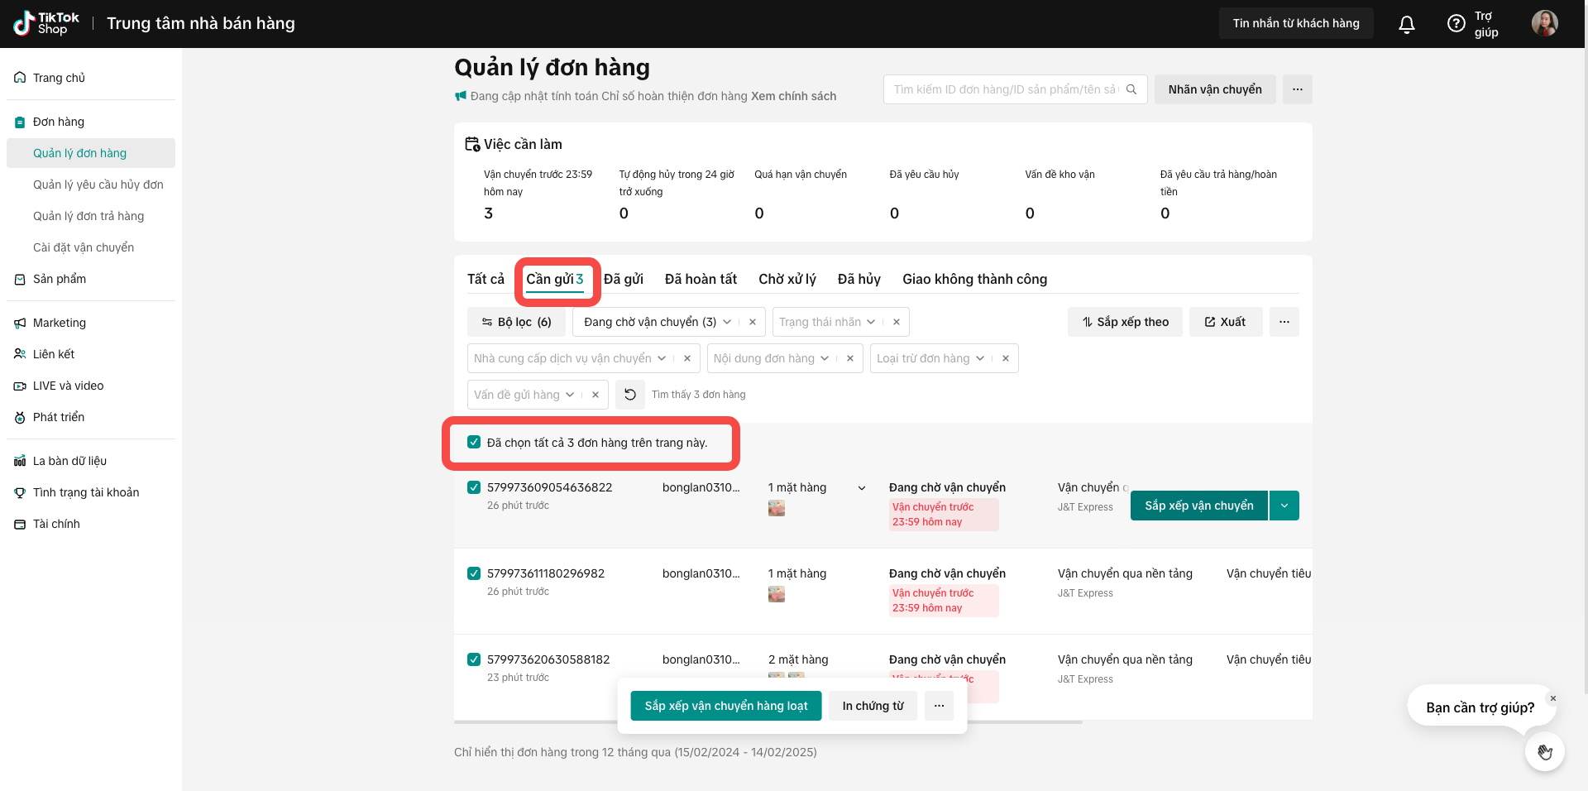Open the Trợ giúp help icon

pos(1456,24)
